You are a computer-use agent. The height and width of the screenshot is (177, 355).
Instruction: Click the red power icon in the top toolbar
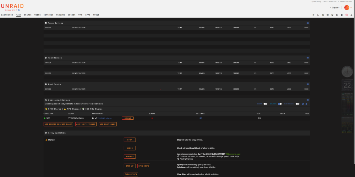pyautogui.click(x=346, y=15)
